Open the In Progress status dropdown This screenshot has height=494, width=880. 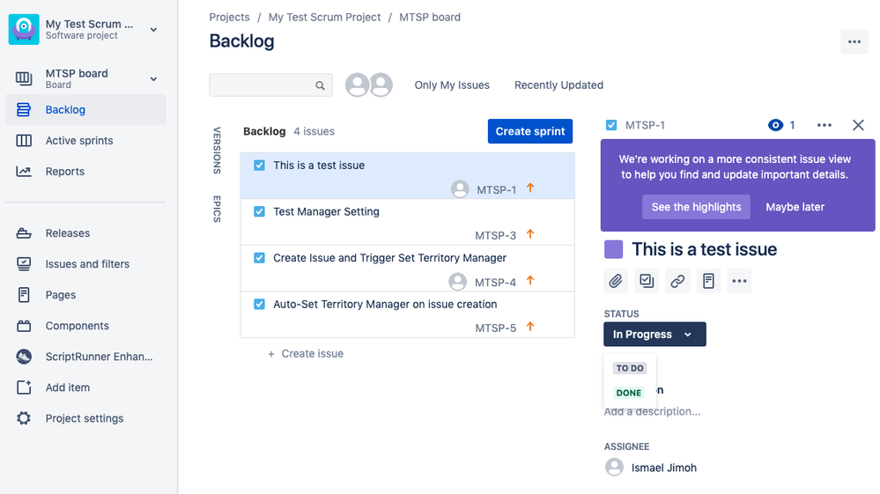(x=654, y=335)
